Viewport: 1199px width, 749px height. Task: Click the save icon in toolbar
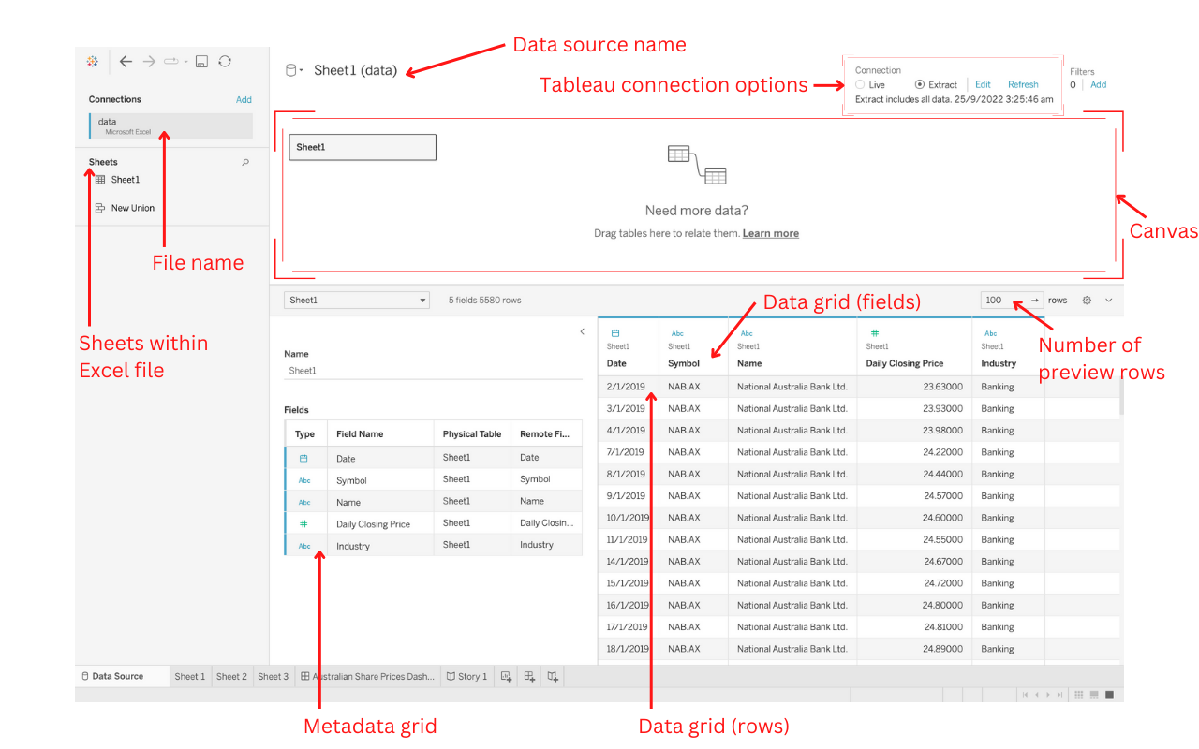coord(201,62)
